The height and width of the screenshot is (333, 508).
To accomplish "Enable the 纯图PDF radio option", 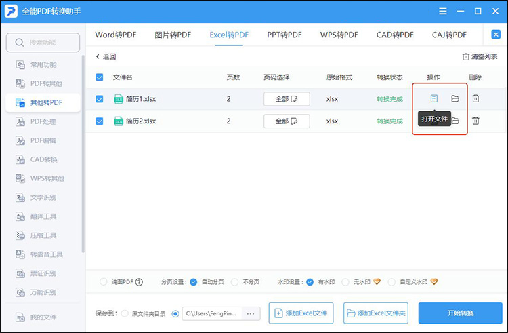I will click(104, 281).
